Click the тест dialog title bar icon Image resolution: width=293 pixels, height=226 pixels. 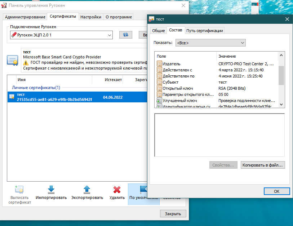point(151,19)
